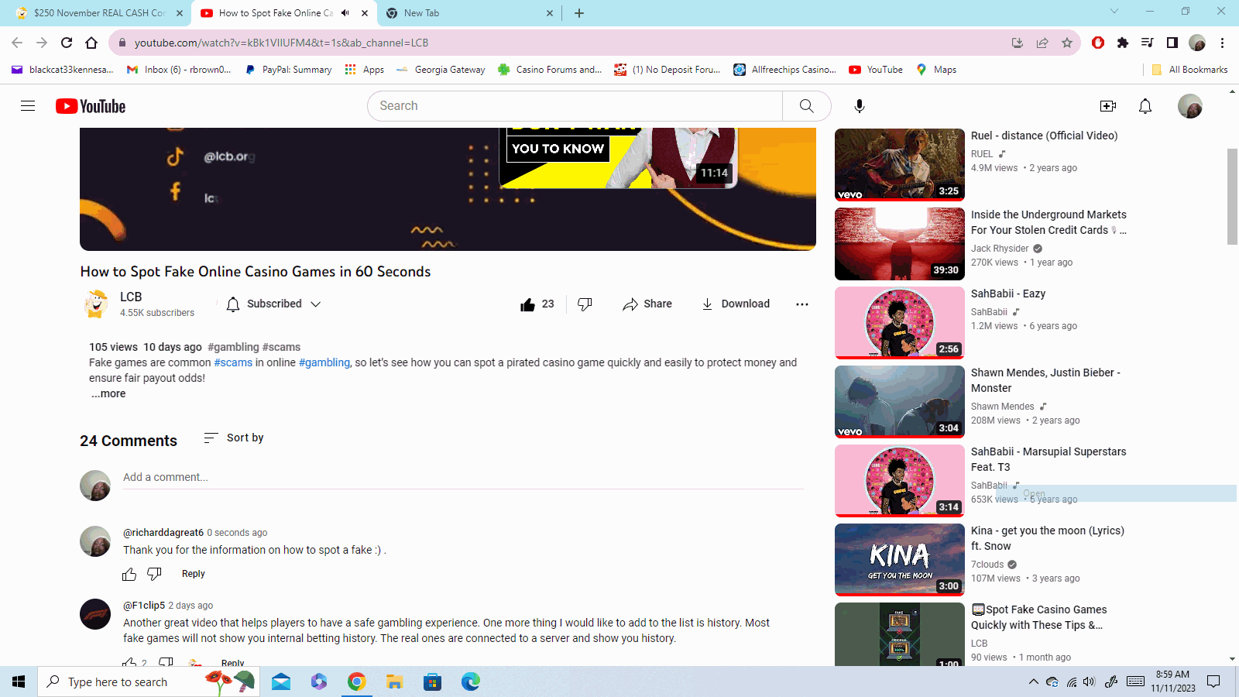1239x697 pixels.
Task: Play Shawn Mendes Monster video title
Action: click(1045, 380)
